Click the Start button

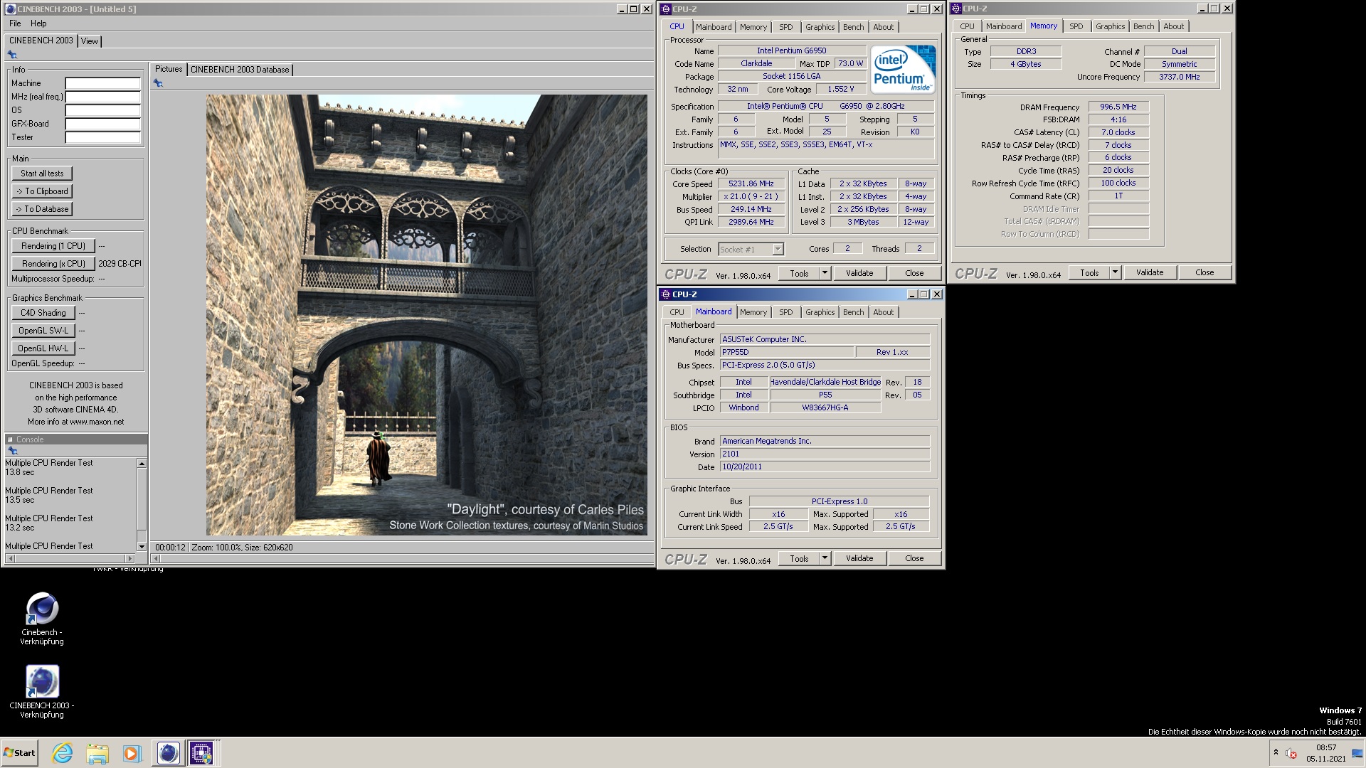pos(19,753)
